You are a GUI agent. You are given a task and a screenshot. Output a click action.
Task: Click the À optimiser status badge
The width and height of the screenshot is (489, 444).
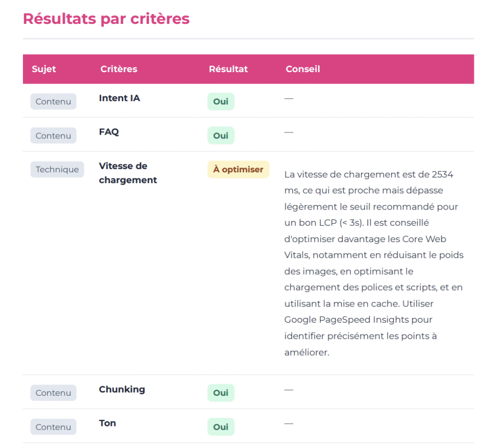coord(238,169)
